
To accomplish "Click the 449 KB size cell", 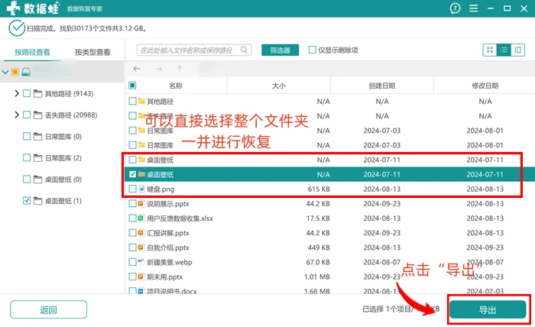I will pos(319,248).
